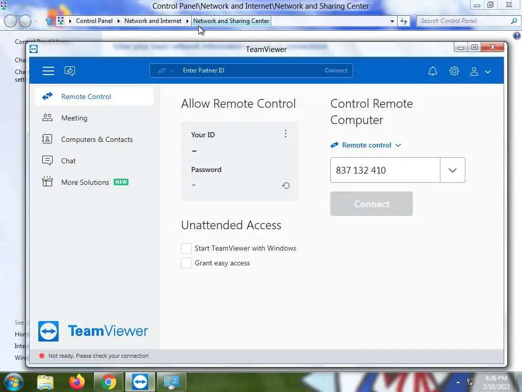Open Computers & Contacts
The height and width of the screenshot is (392, 522).
(x=94, y=139)
